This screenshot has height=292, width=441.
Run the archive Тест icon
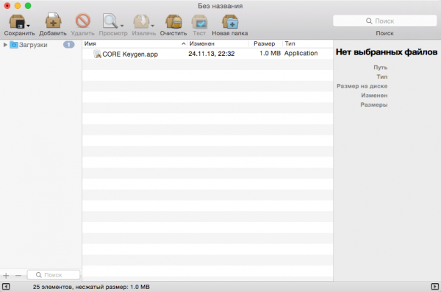[199, 21]
